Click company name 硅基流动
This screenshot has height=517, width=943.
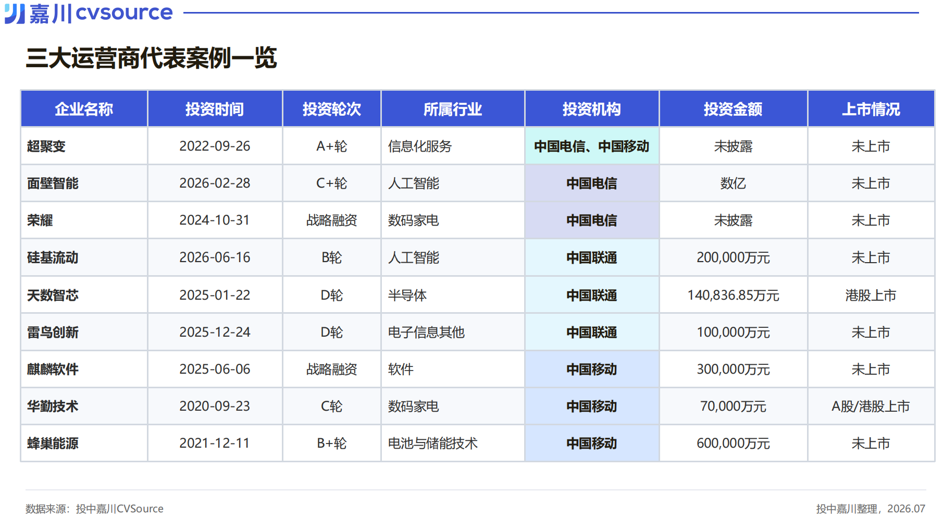[x=53, y=257]
